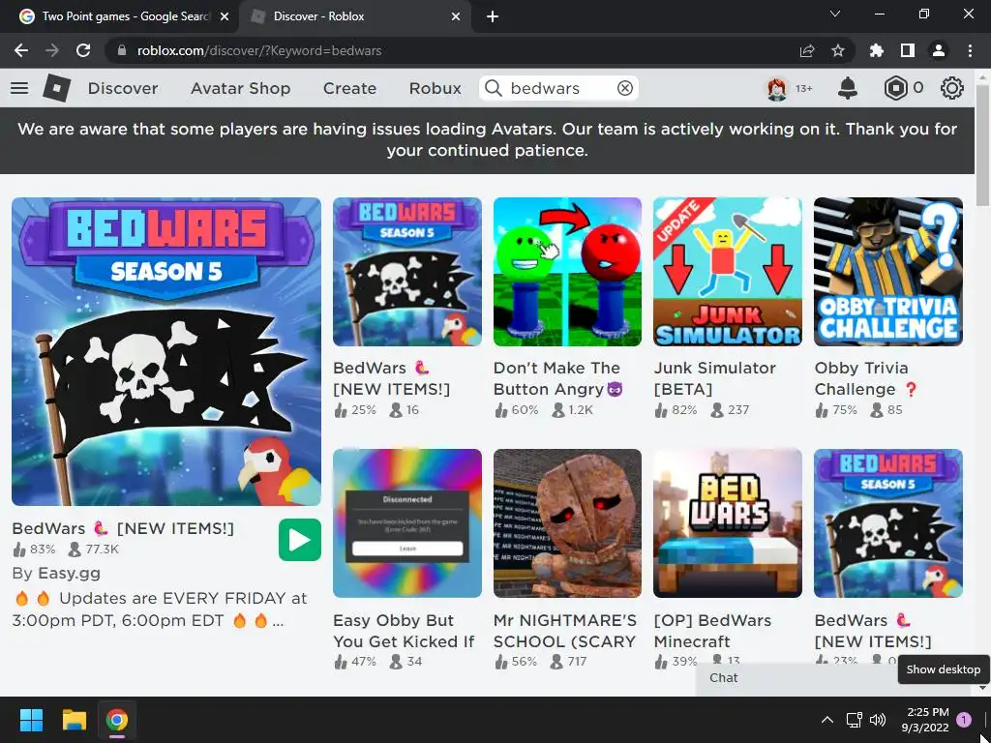Open the Robux menu item

(435, 88)
